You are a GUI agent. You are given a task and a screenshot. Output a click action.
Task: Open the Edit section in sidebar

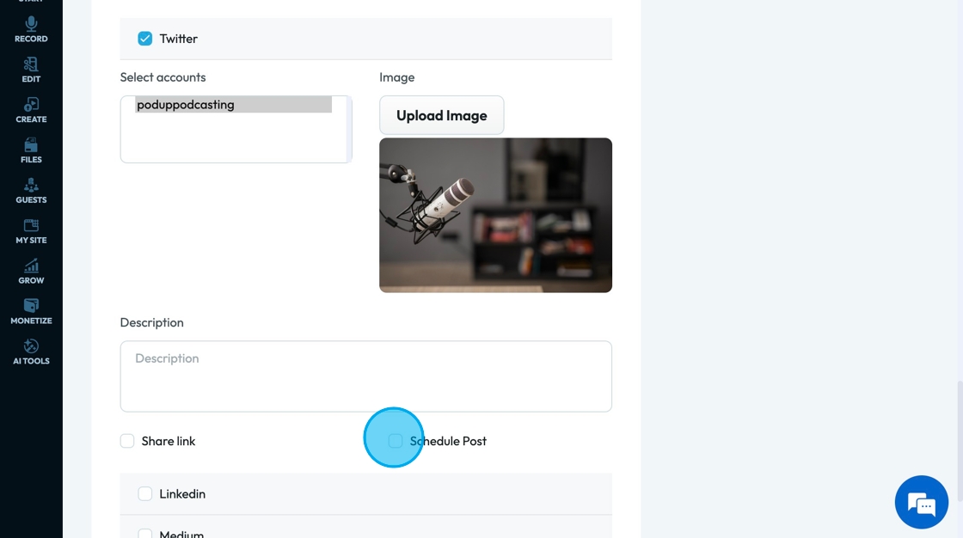[31, 70]
